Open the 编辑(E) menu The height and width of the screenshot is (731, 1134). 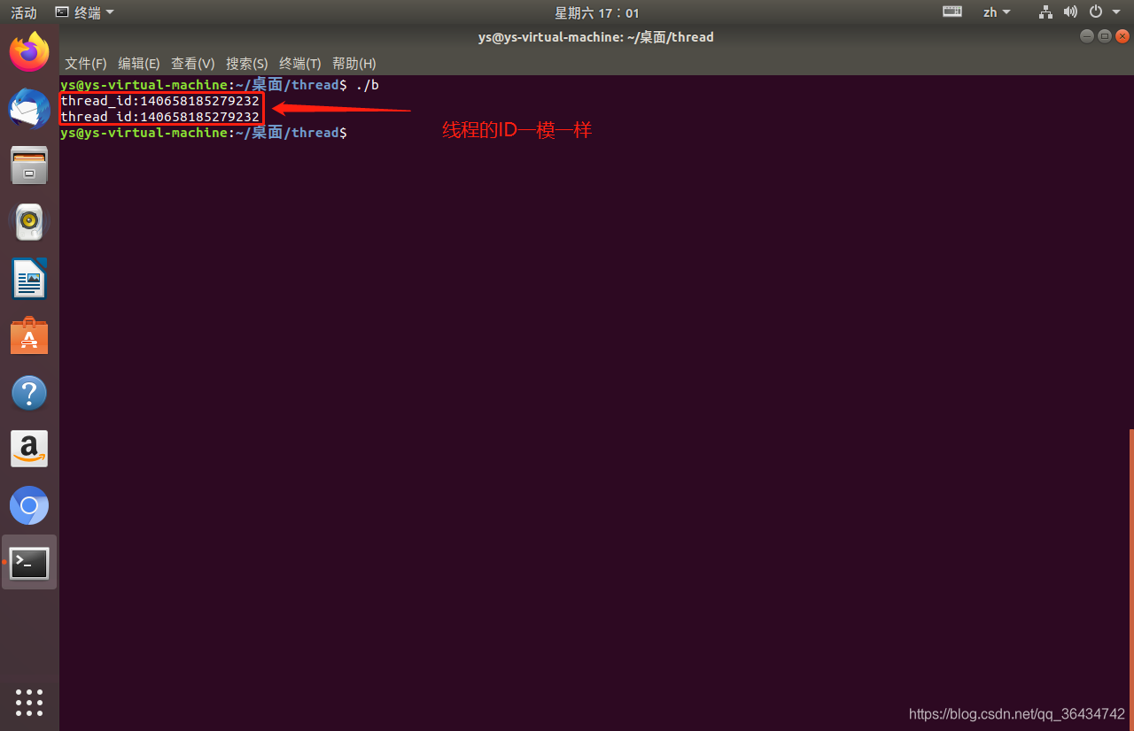click(x=139, y=64)
